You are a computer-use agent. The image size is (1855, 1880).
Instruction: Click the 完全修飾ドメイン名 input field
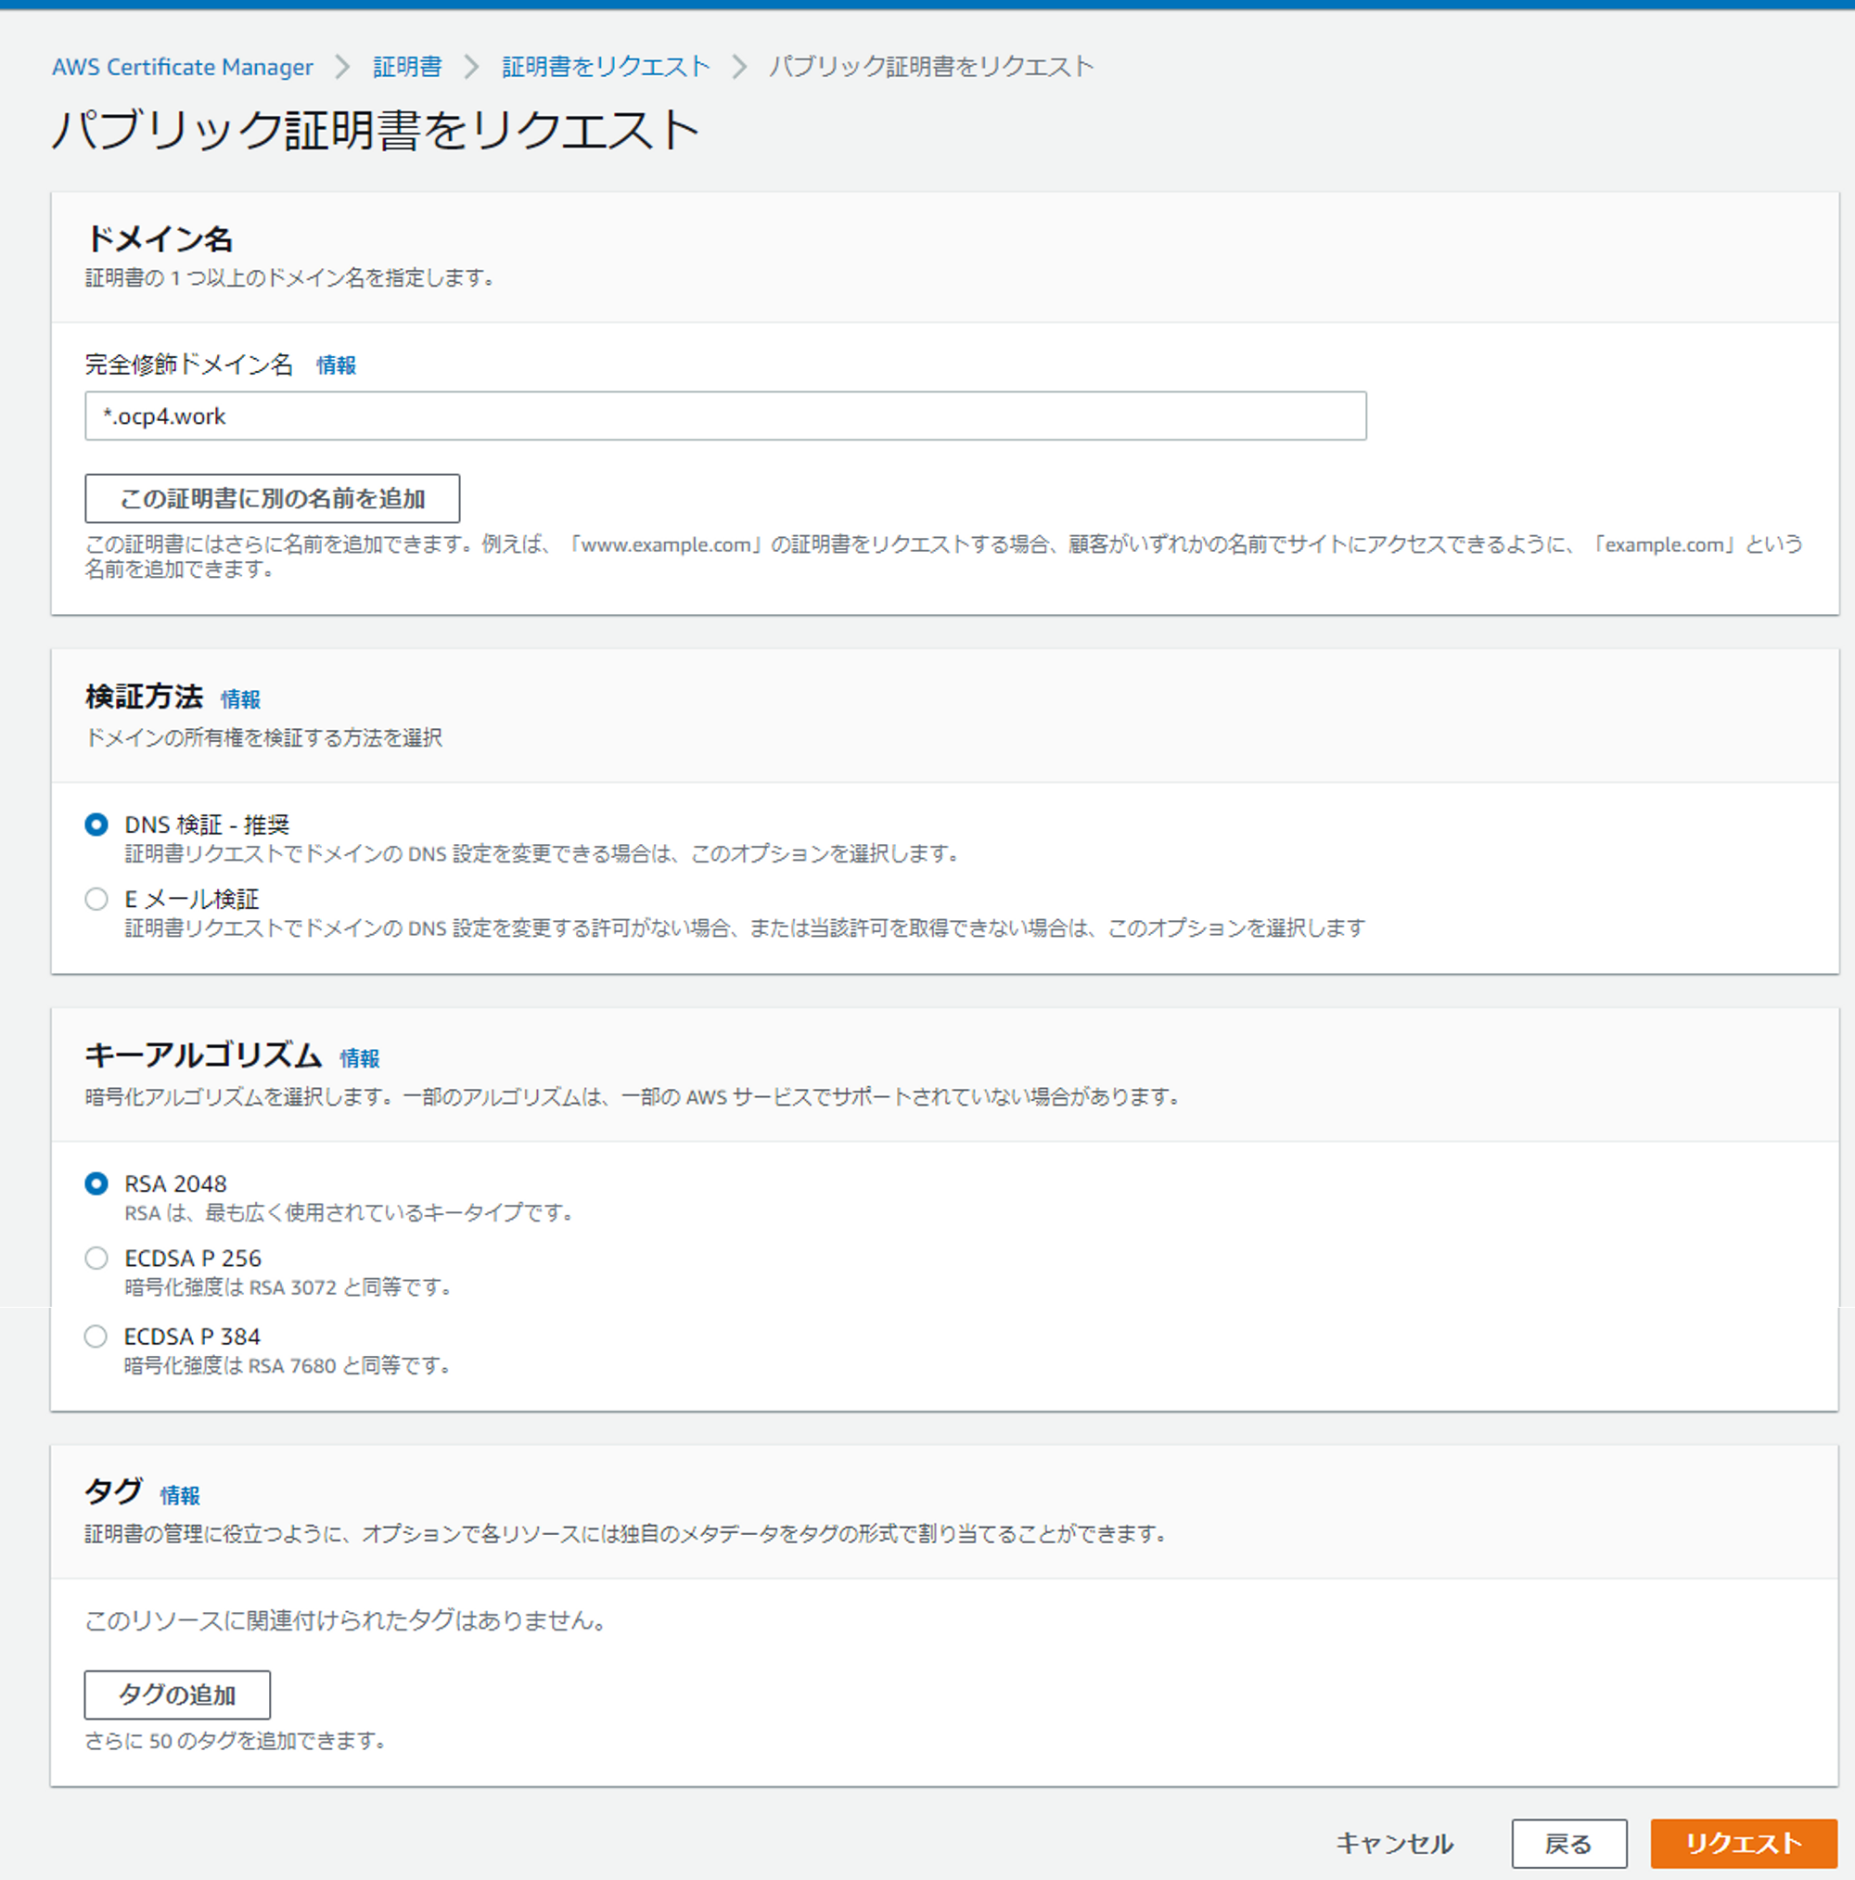(725, 416)
